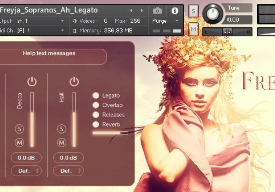Image resolution: width=275 pixels, height=192 pixels.
Task: Click the Max voices 256 value
Action: coord(135,21)
